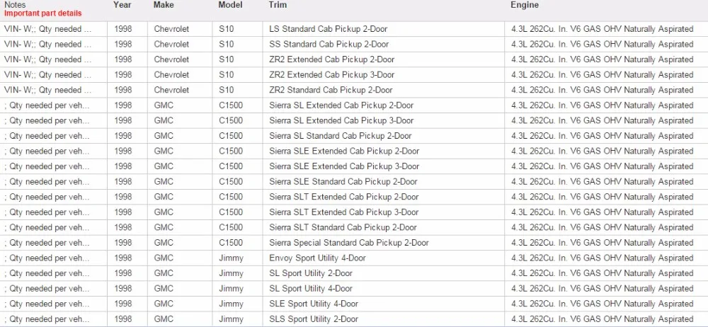Viewport: 708px width, 327px height.
Task: Click the Make column header
Action: (x=164, y=5)
